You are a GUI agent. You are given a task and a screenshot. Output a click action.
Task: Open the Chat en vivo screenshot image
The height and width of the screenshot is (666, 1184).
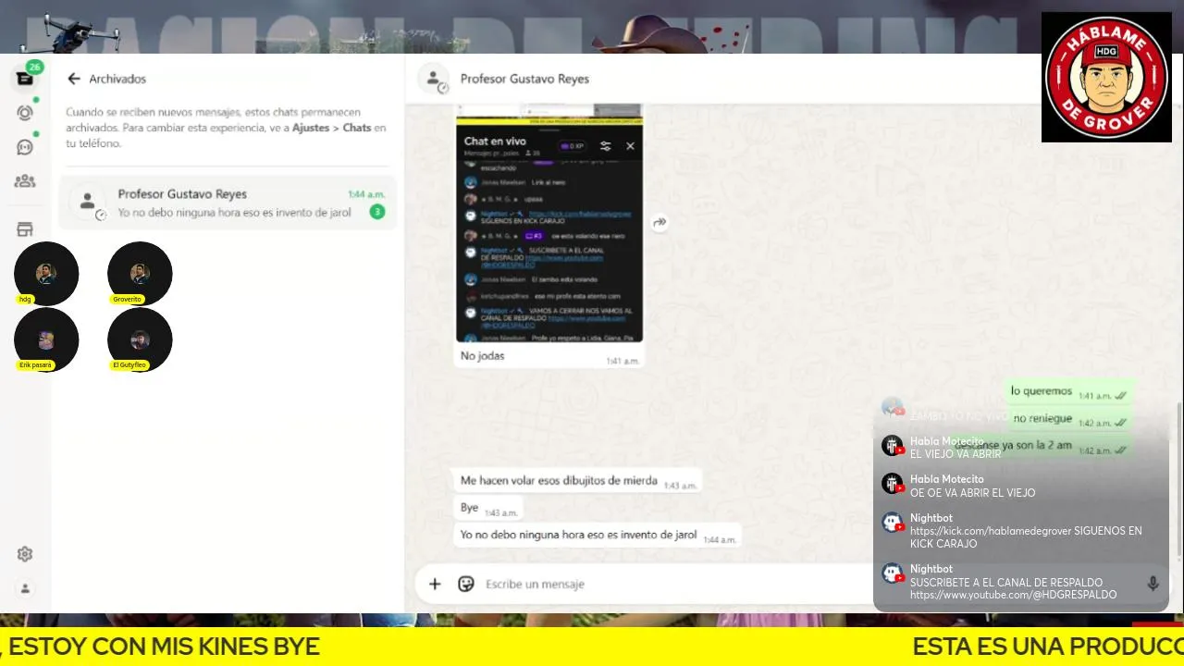[x=549, y=223]
